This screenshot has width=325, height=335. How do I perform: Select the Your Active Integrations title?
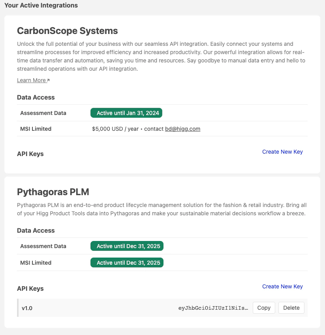41,5
